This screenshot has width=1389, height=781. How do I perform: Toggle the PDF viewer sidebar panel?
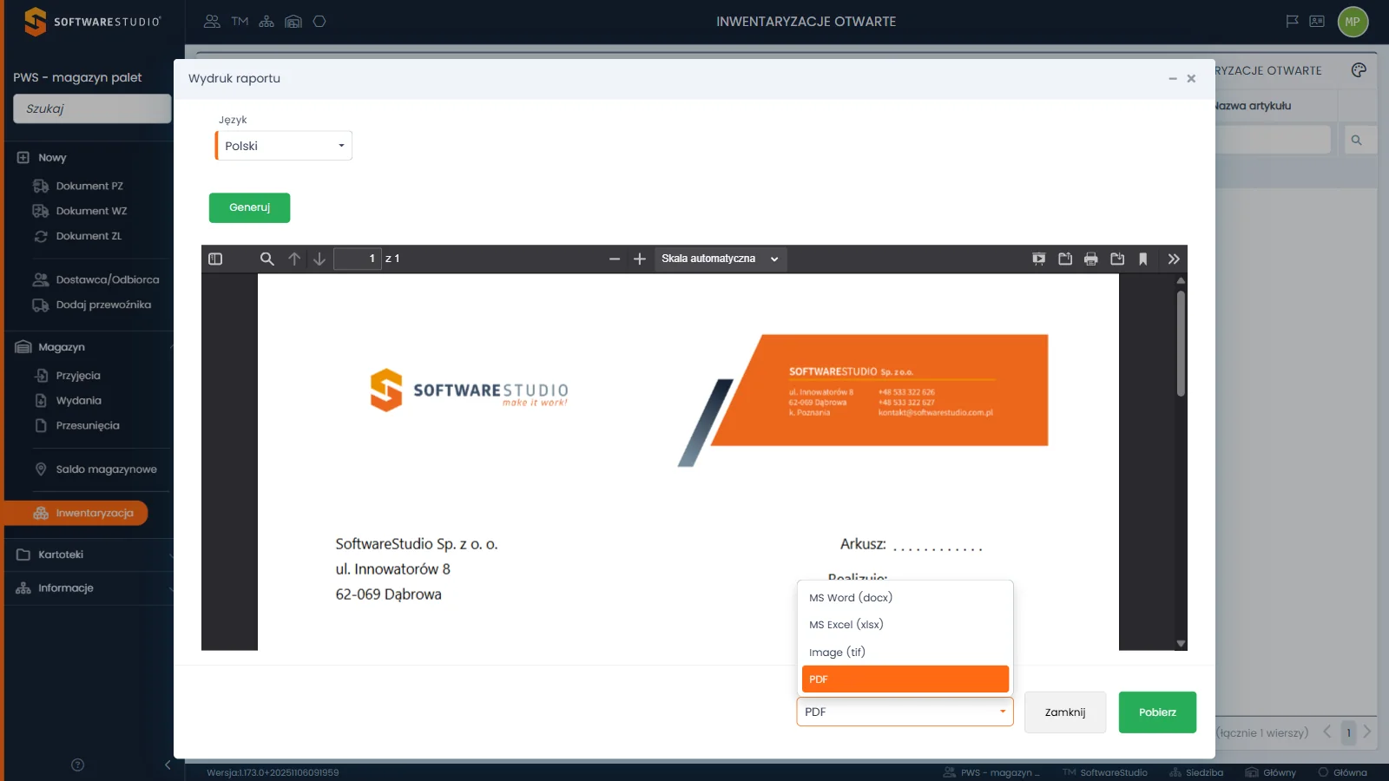[x=215, y=259]
